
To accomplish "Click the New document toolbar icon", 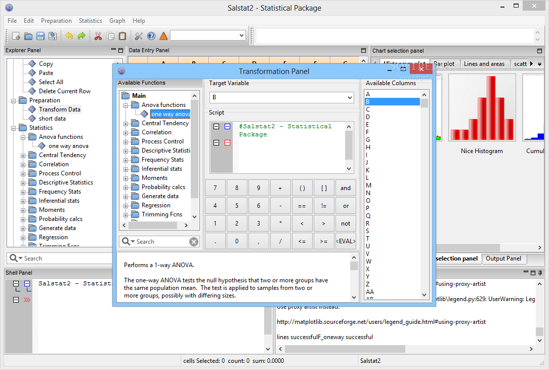I will tap(16, 36).
